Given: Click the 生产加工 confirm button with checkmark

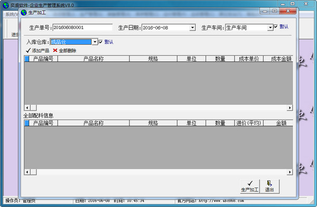Looking at the screenshot, I should click(250, 186).
